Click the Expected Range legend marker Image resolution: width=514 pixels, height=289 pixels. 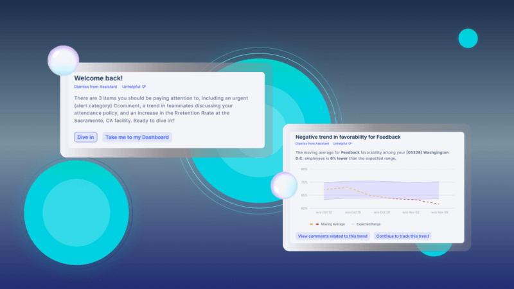pyautogui.click(x=352, y=224)
